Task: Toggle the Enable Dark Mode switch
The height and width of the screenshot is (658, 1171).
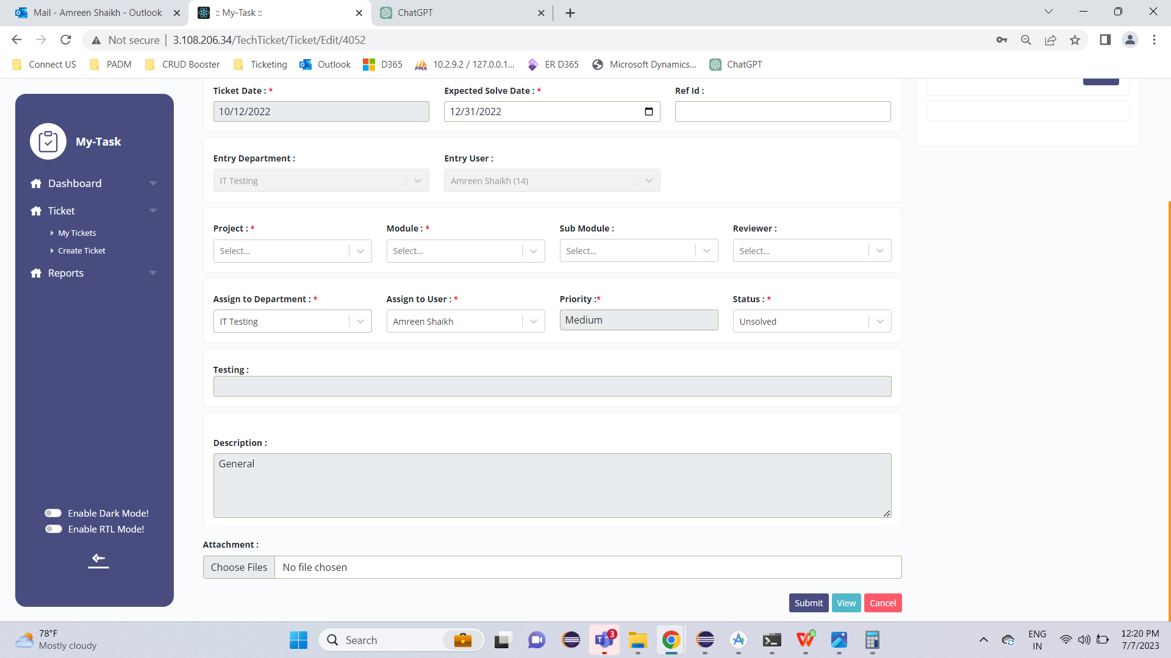Action: pyautogui.click(x=53, y=513)
